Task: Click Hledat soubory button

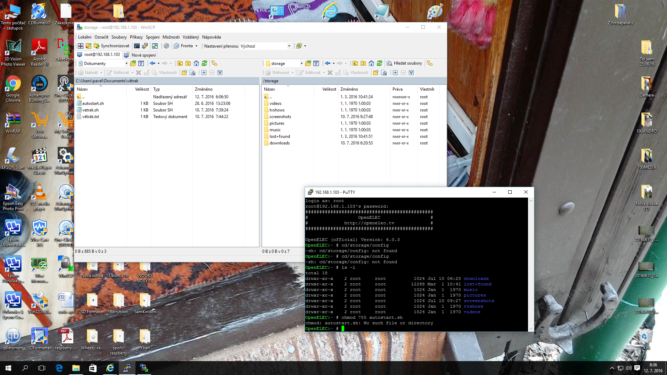Action: 404,63
